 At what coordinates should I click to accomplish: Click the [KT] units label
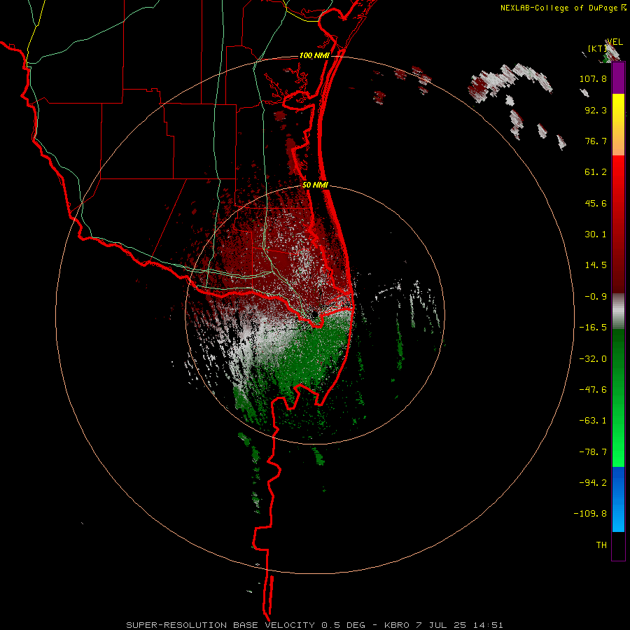click(598, 48)
